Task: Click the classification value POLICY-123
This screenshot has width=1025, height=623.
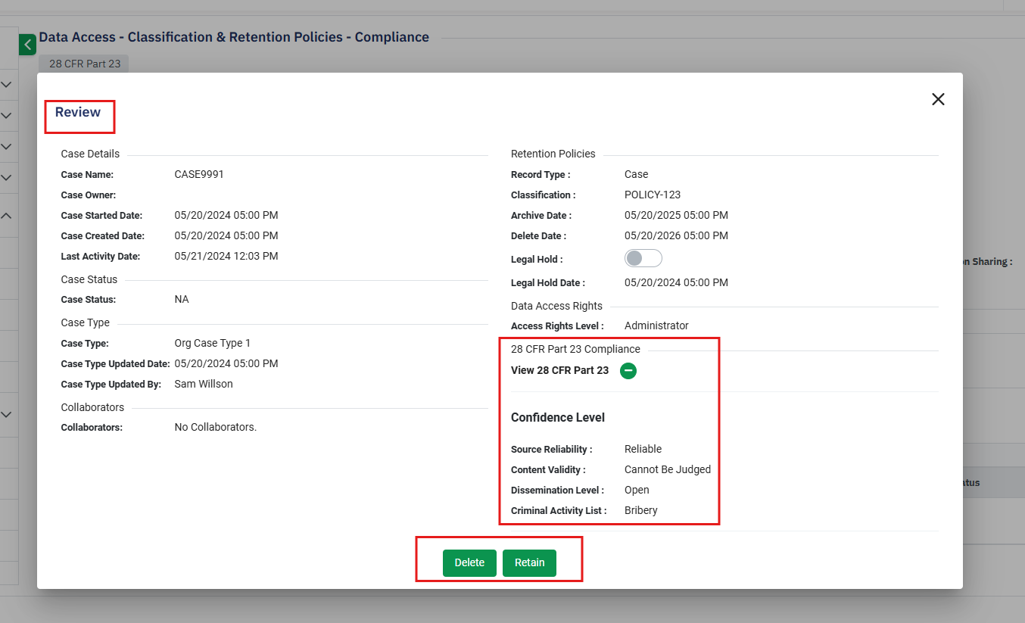Action: (653, 195)
